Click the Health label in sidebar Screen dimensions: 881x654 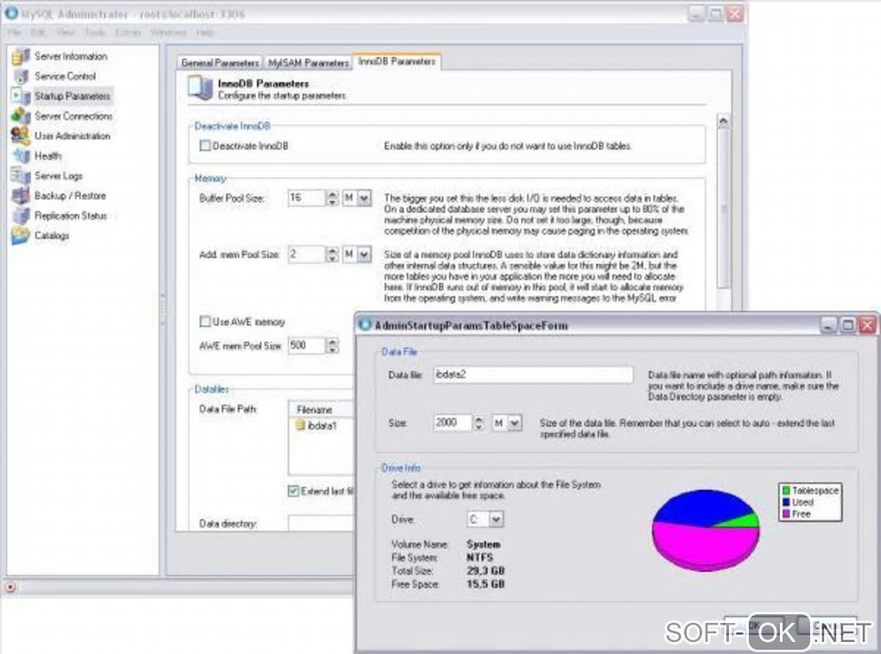[48, 156]
